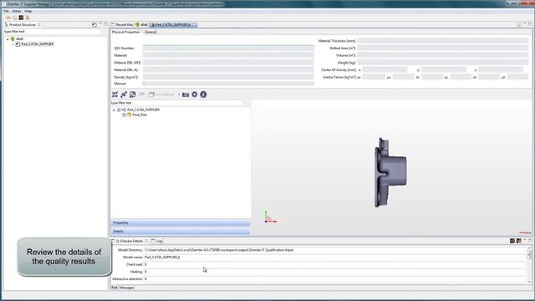This screenshot has height=301, width=535.
Task: Click first Q-Checker panel toolbar icon
Action: point(512,241)
